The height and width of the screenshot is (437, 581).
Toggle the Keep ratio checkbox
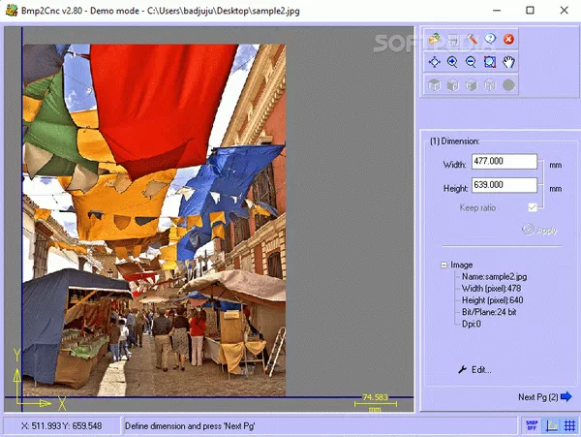pos(533,207)
